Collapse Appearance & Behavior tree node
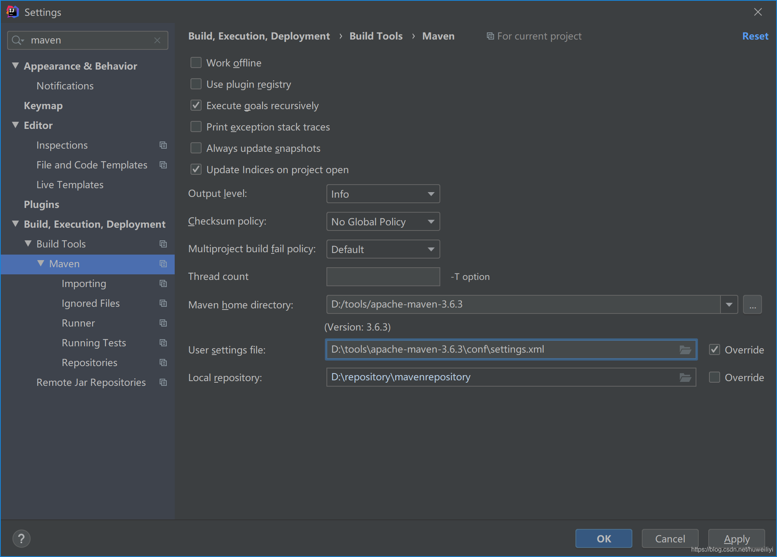The height and width of the screenshot is (557, 777). [x=15, y=66]
